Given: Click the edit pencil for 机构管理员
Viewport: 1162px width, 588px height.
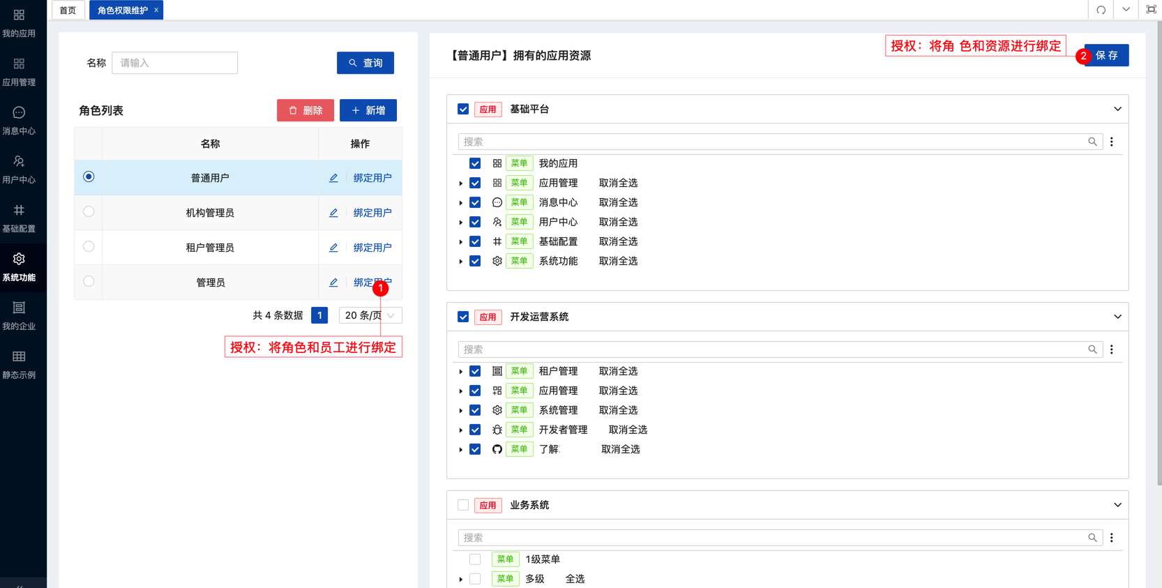Looking at the screenshot, I should point(333,213).
